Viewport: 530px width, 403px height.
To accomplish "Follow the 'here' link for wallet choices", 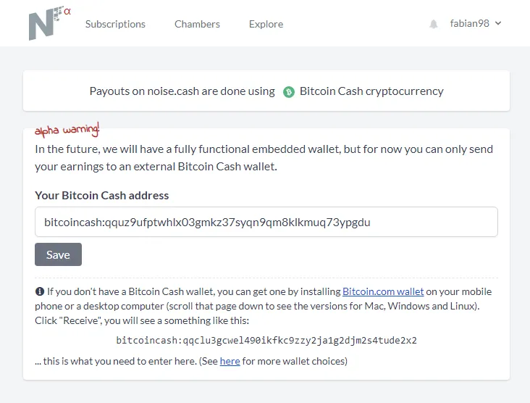I will tap(230, 362).
